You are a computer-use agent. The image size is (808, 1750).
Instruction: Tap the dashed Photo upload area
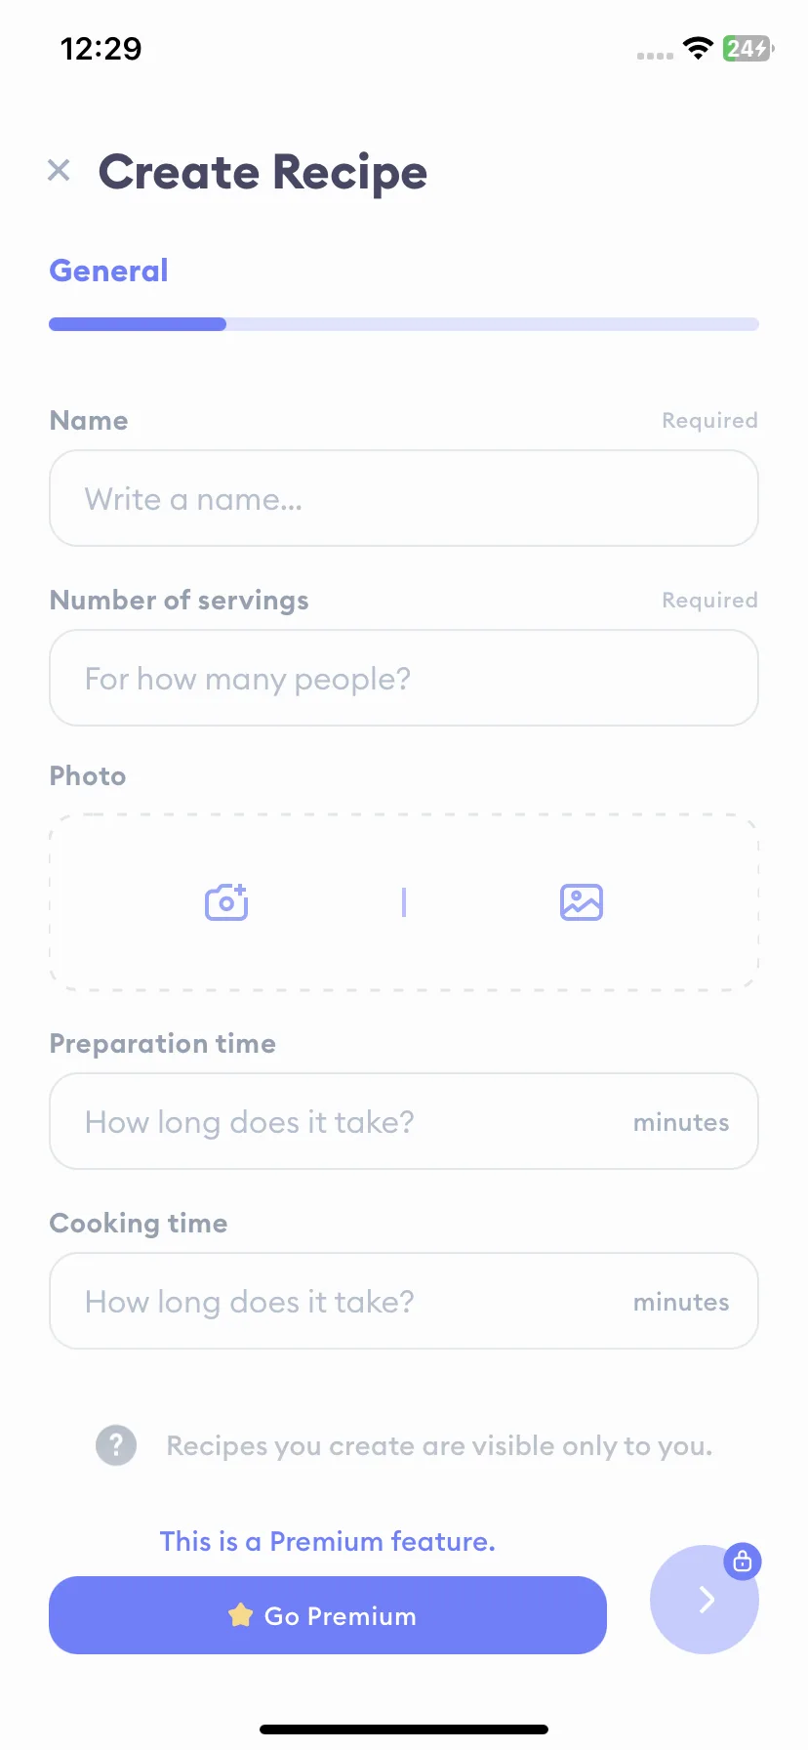pyautogui.click(x=404, y=902)
